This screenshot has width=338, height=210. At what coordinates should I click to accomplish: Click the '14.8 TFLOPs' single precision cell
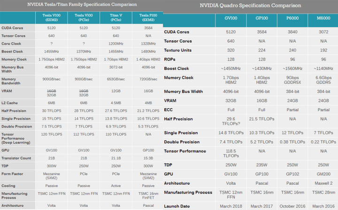click(x=231, y=133)
